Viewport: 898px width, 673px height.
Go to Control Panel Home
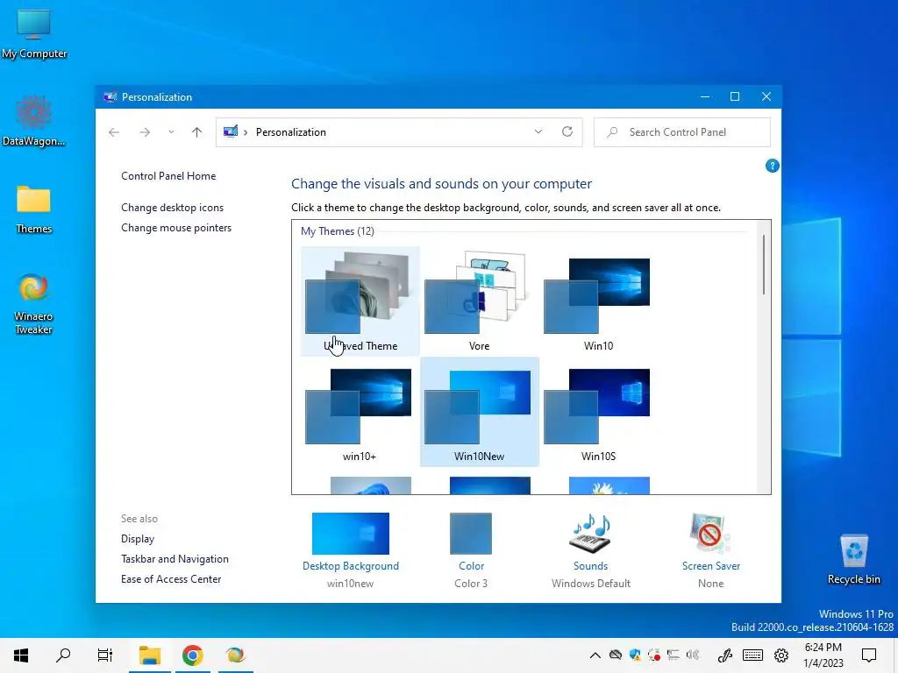click(168, 175)
